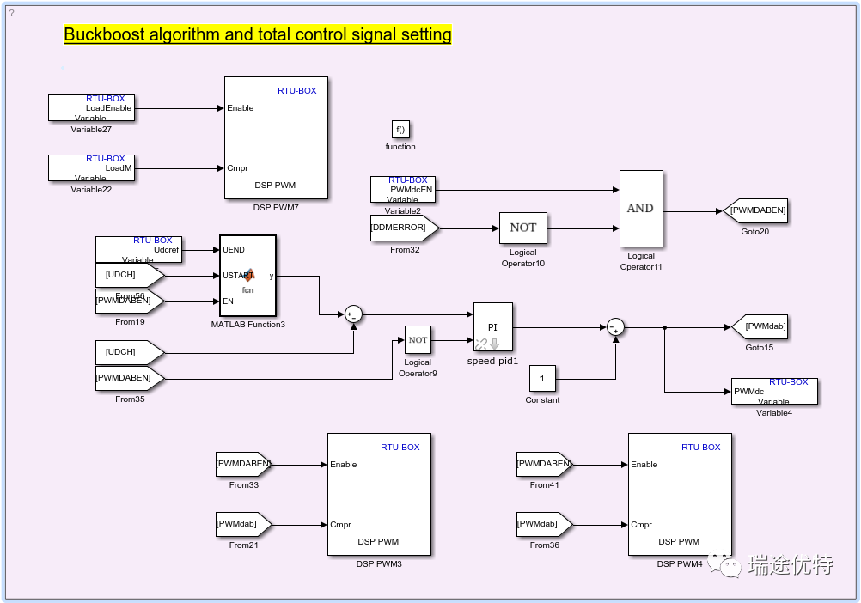Screen dimensions: 861x603
Task: Select the DSP PWM7 block
Action: click(276, 137)
